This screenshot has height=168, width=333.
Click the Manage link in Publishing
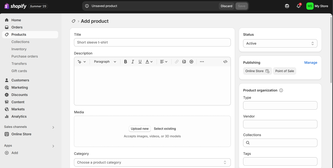coord(311,63)
